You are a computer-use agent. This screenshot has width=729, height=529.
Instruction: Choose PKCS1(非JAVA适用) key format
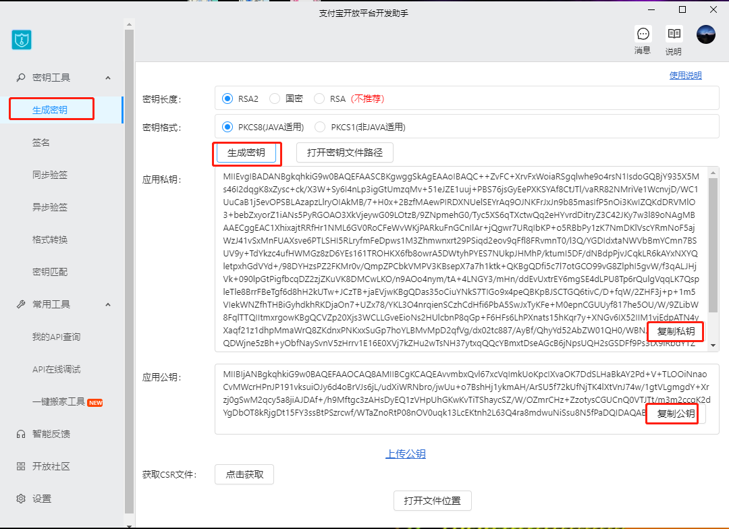[x=320, y=127]
